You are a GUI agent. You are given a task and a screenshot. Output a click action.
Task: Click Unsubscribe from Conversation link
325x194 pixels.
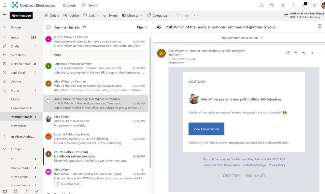tap(221, 165)
